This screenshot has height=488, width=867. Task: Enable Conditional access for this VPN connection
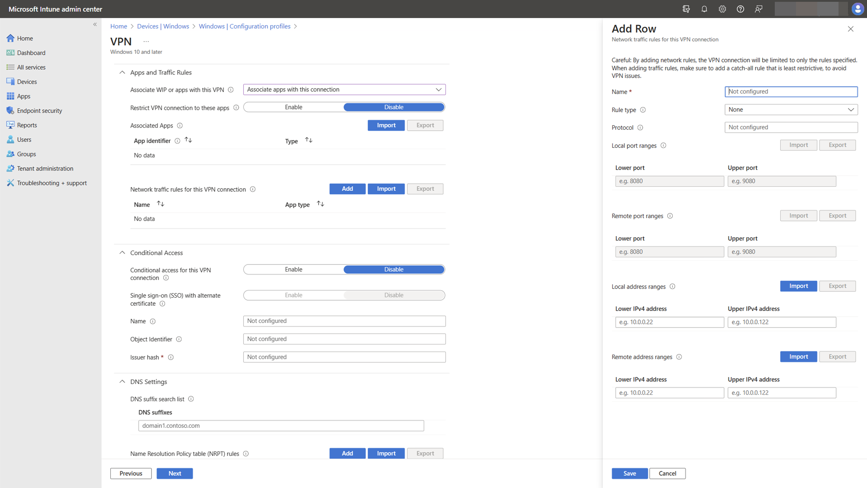pos(293,270)
